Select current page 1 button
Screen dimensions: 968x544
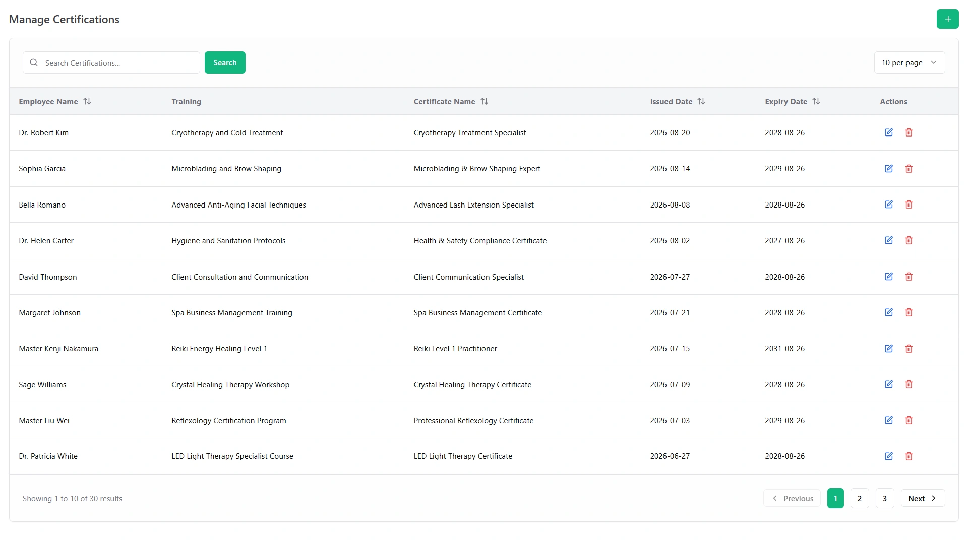[x=835, y=499]
